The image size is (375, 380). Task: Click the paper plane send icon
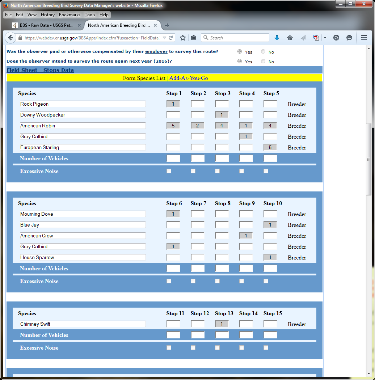coord(303,38)
